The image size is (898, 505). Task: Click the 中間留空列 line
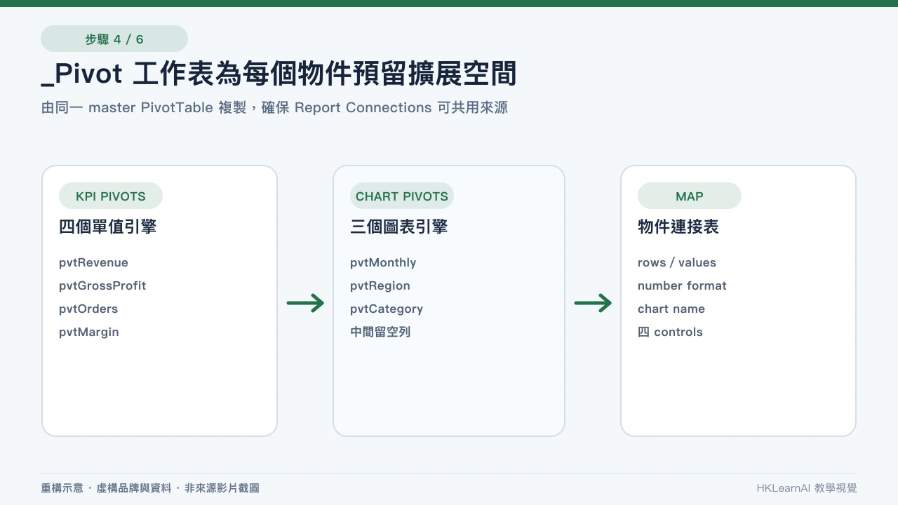(x=380, y=332)
